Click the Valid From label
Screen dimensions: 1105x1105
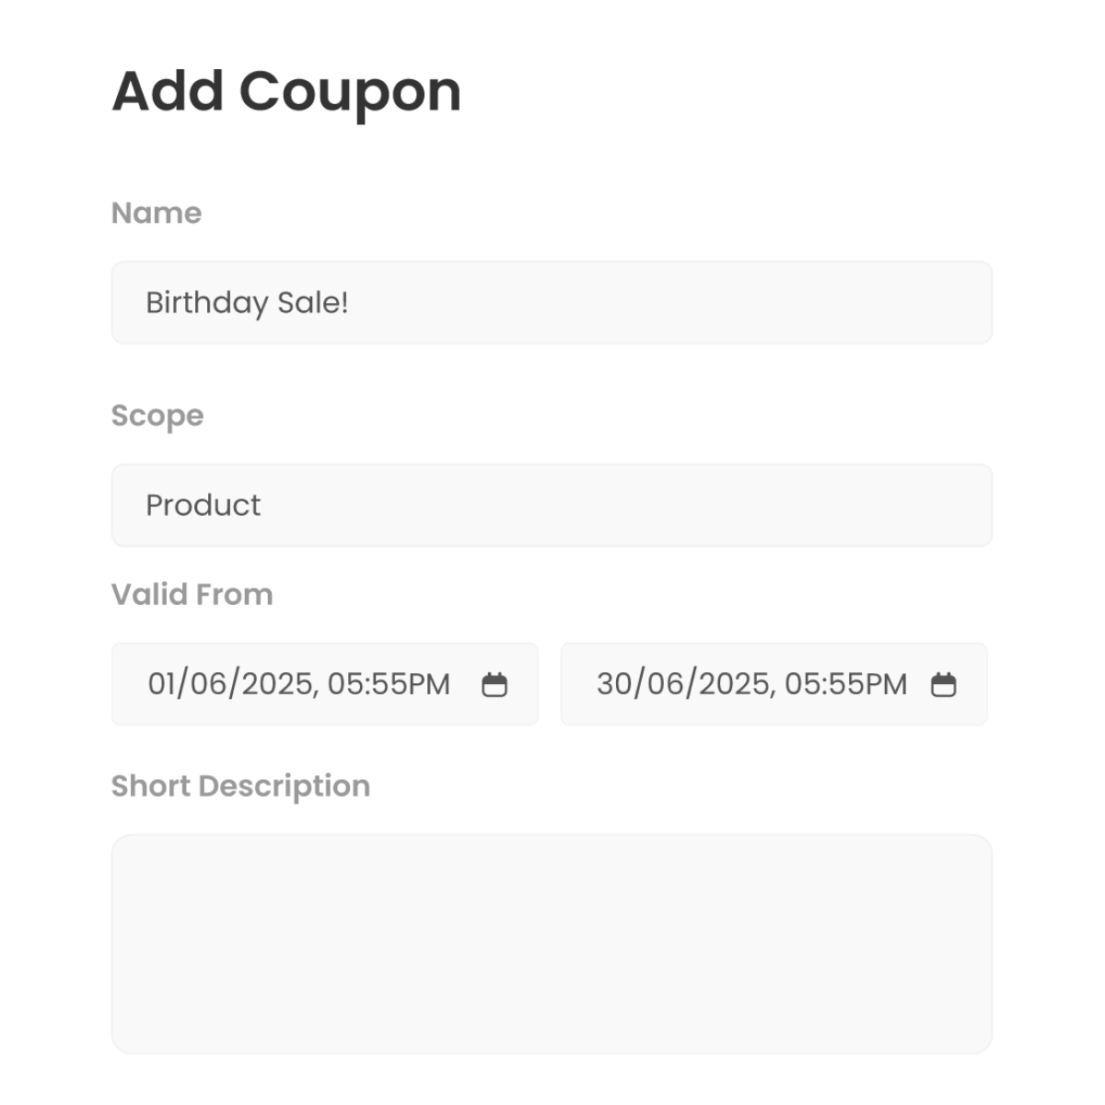[192, 595]
